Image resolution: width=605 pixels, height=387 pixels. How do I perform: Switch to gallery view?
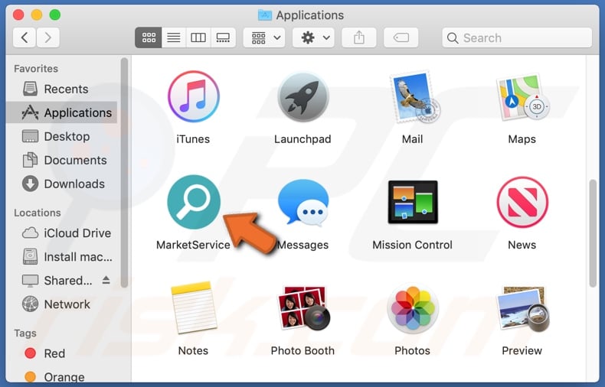223,37
